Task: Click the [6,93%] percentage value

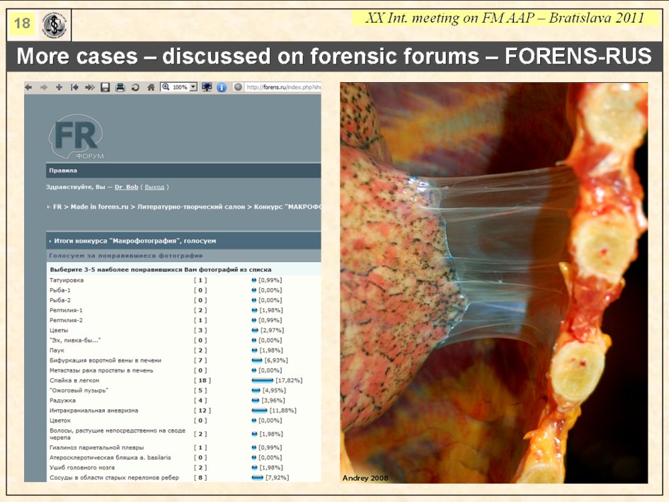Action: [x=276, y=360]
